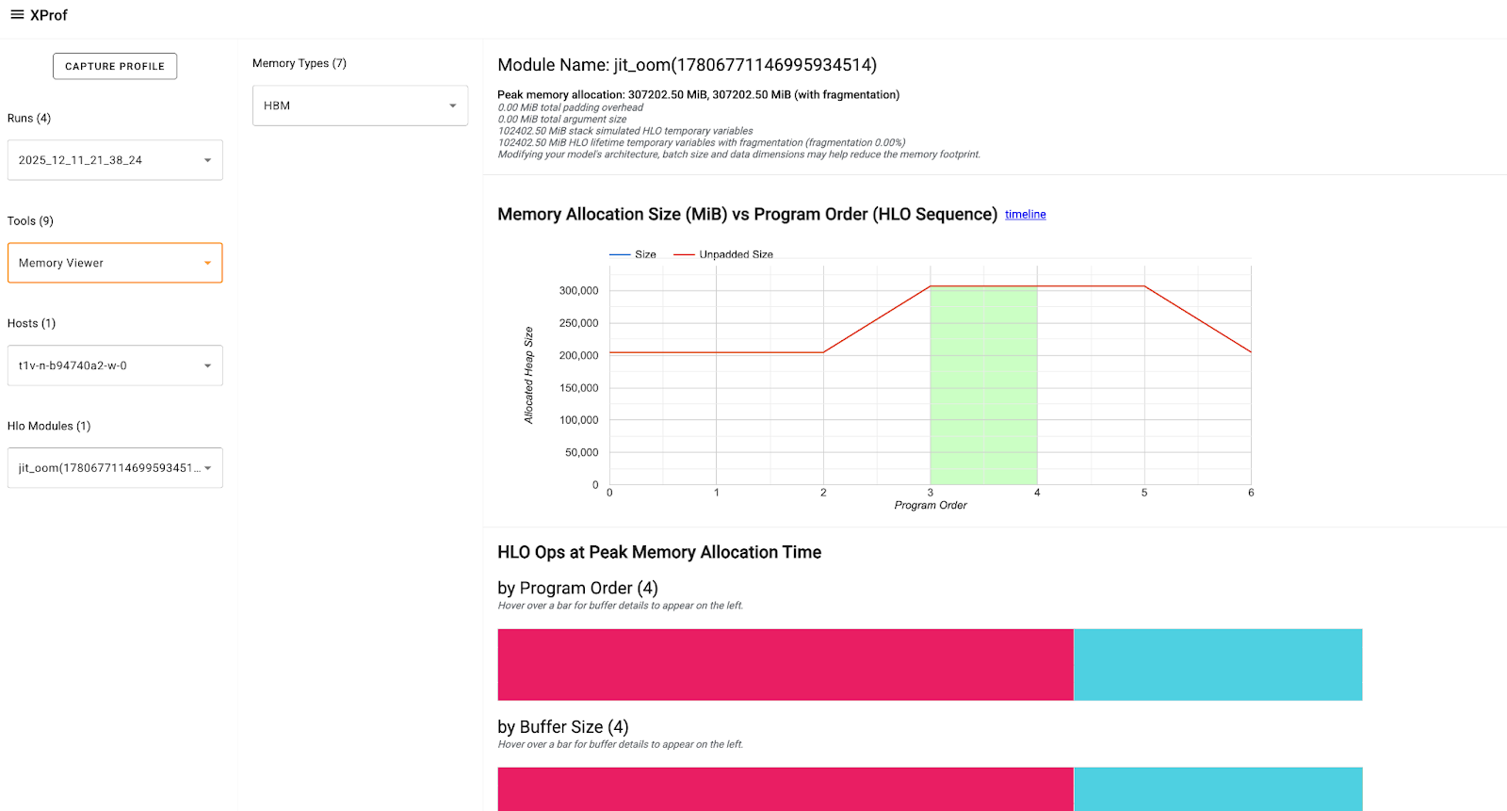Open the Runs dropdown showing 2025_12_11_21_38_24
The height and width of the screenshot is (811, 1507).
[x=115, y=160]
